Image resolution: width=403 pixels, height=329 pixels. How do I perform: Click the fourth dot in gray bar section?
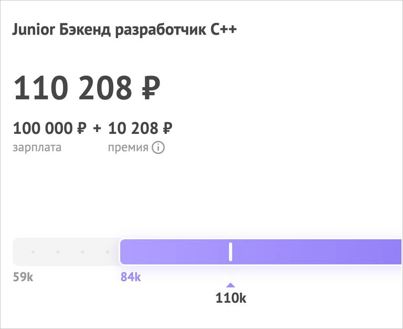click(x=108, y=252)
